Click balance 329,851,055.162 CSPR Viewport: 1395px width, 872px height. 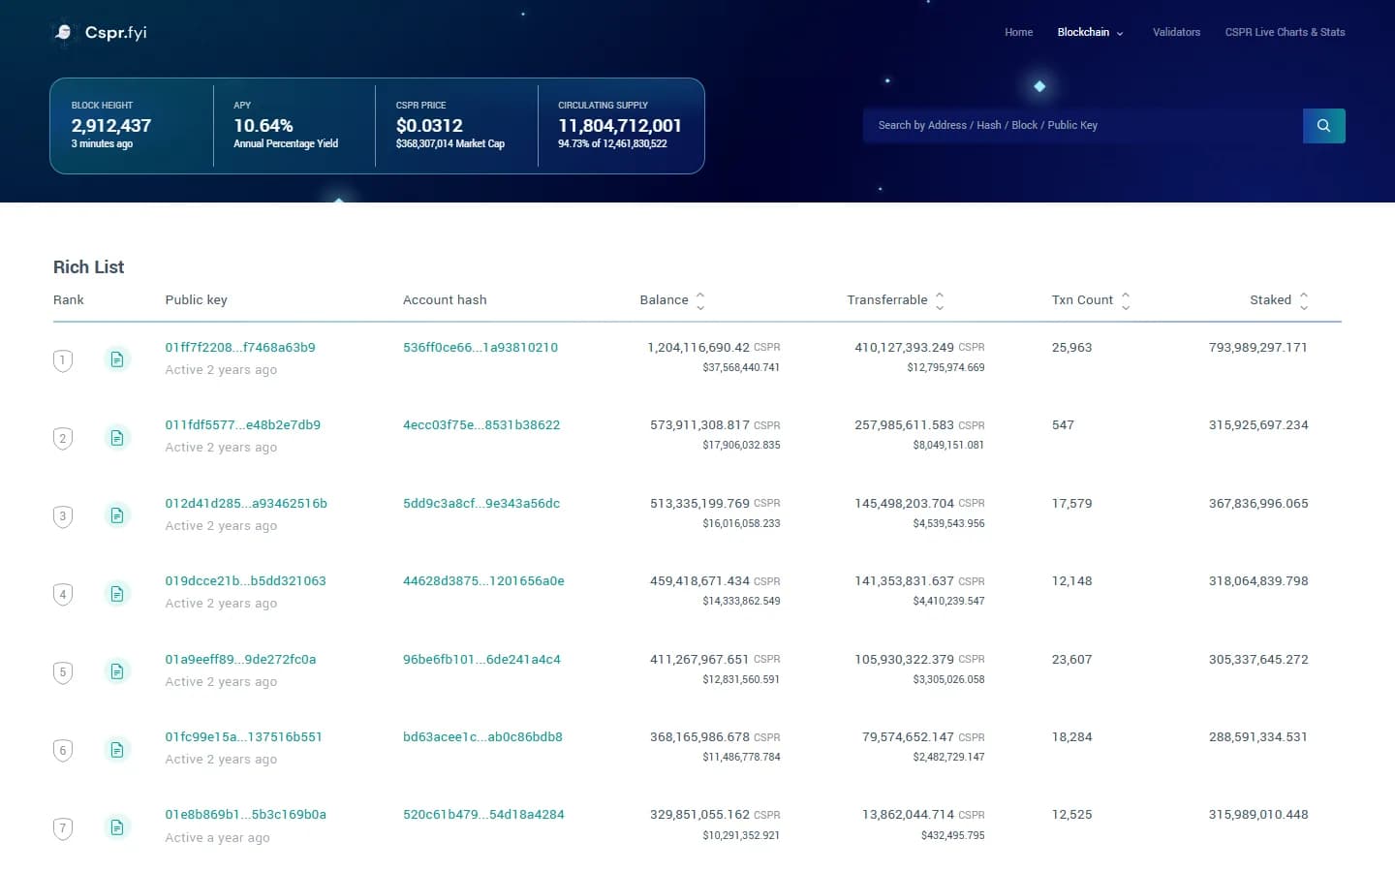[715, 814]
